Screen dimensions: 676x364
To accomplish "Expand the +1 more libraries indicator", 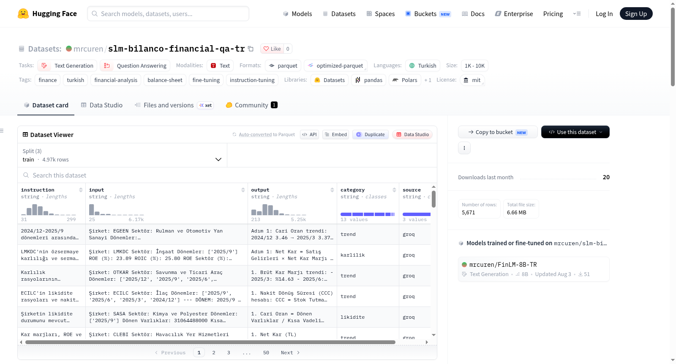I will [x=428, y=80].
